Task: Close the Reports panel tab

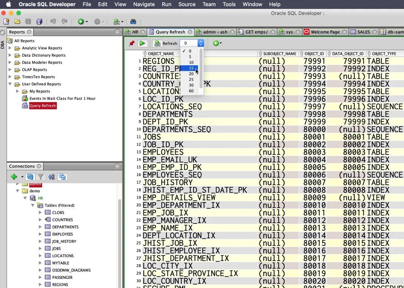Action: click(x=29, y=32)
